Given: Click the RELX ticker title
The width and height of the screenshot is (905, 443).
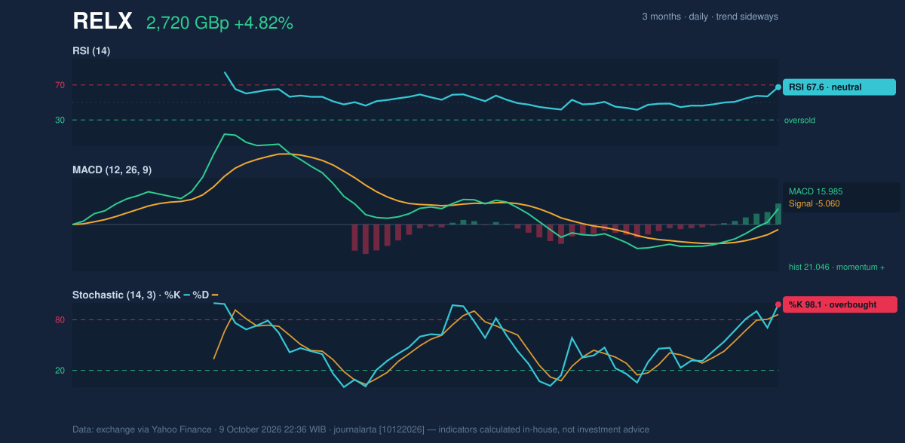Looking at the screenshot, I should tap(103, 22).
